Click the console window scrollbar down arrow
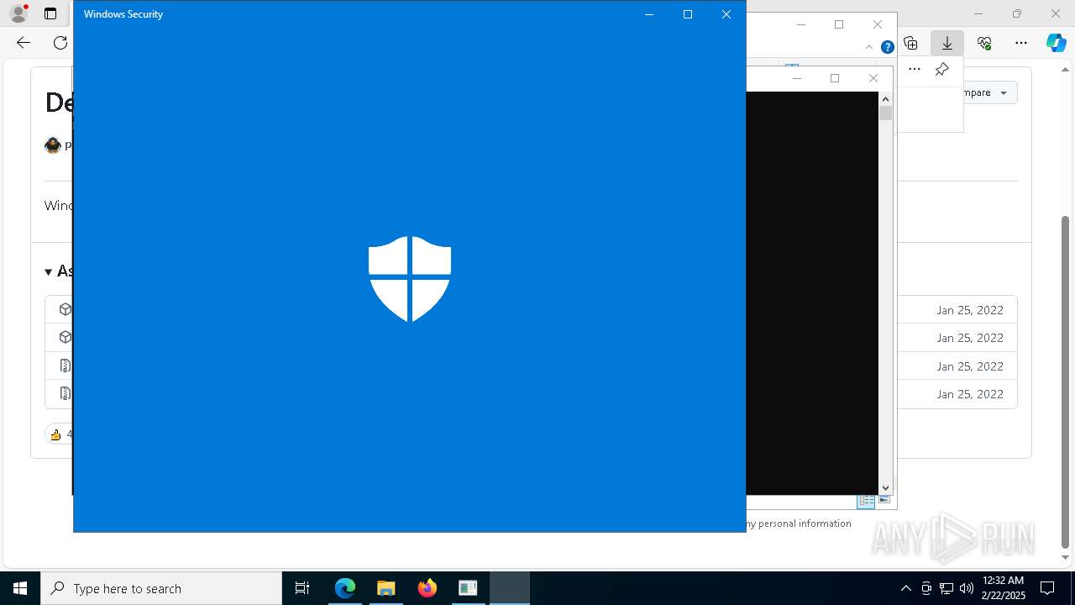This screenshot has height=605, width=1075. click(885, 487)
